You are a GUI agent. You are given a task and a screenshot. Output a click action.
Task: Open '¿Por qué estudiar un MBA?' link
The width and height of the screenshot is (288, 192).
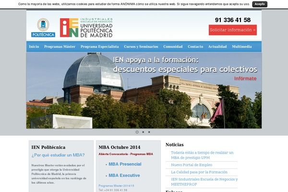pos(58,155)
